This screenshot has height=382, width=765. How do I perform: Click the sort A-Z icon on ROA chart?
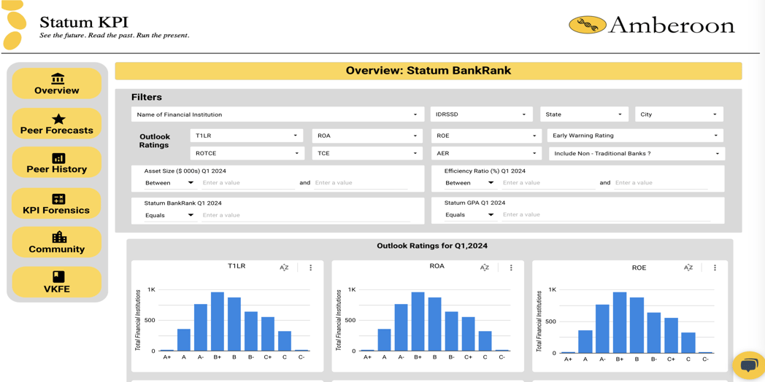pos(484,268)
